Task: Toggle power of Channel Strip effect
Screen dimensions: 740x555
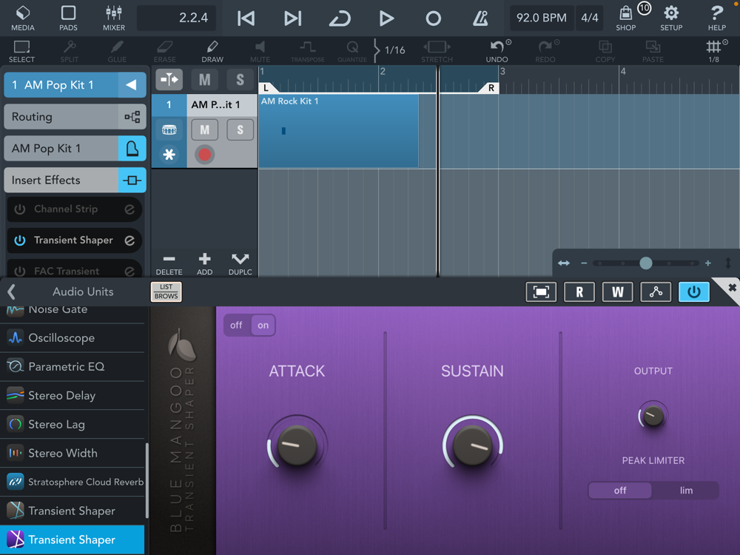Action: (x=20, y=209)
